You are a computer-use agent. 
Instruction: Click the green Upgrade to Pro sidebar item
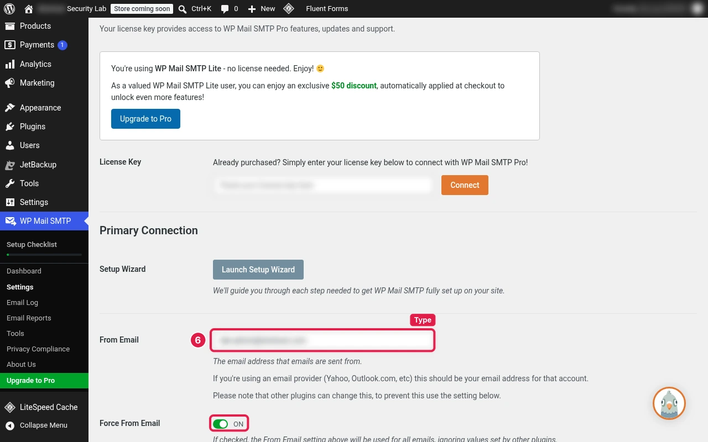click(44, 381)
